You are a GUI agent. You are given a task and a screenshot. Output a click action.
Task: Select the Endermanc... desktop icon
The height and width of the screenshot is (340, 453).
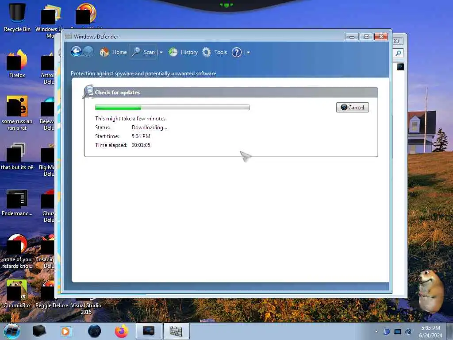click(17, 202)
